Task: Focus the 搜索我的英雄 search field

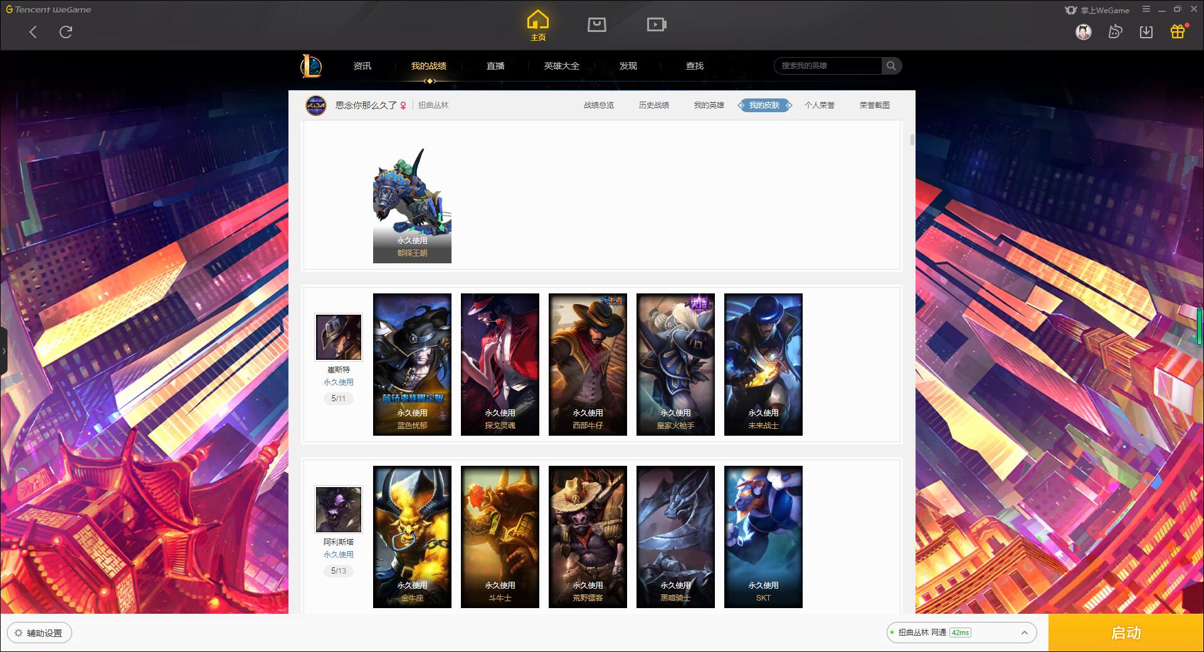Action: pos(828,66)
